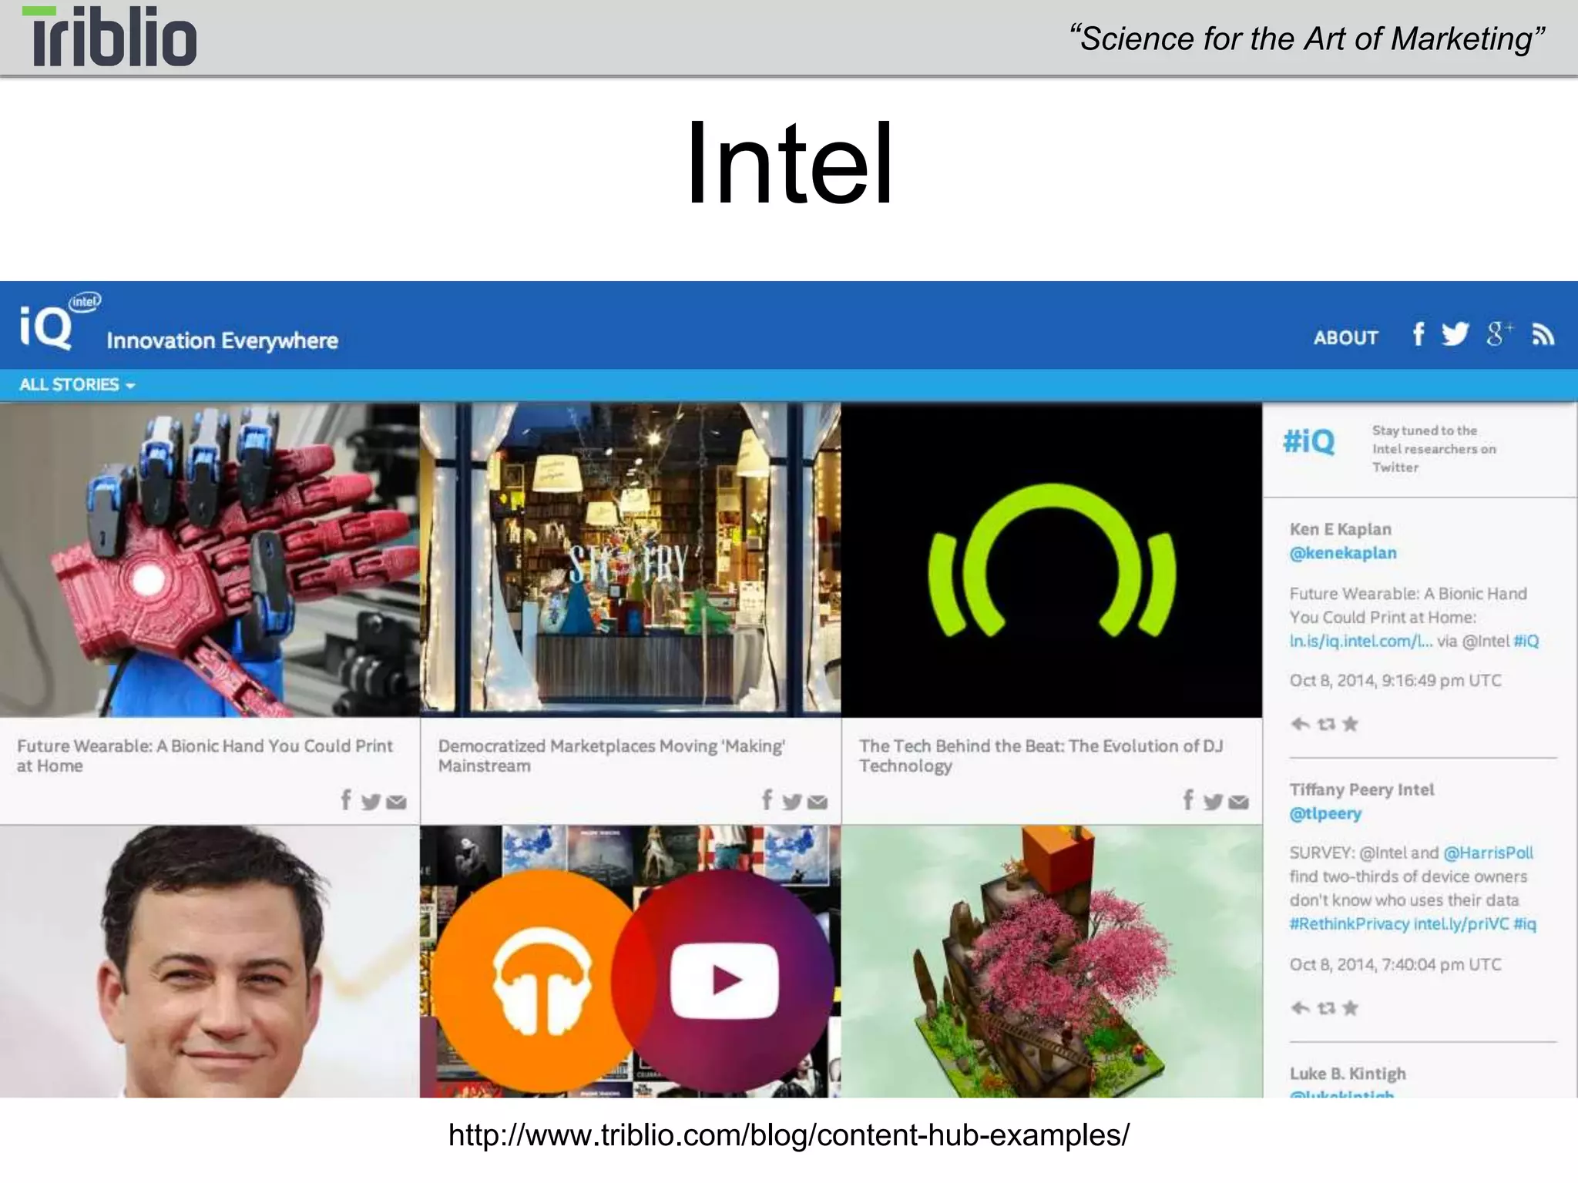Open the RSS feed icon
The height and width of the screenshot is (1183, 1578).
1543,335
